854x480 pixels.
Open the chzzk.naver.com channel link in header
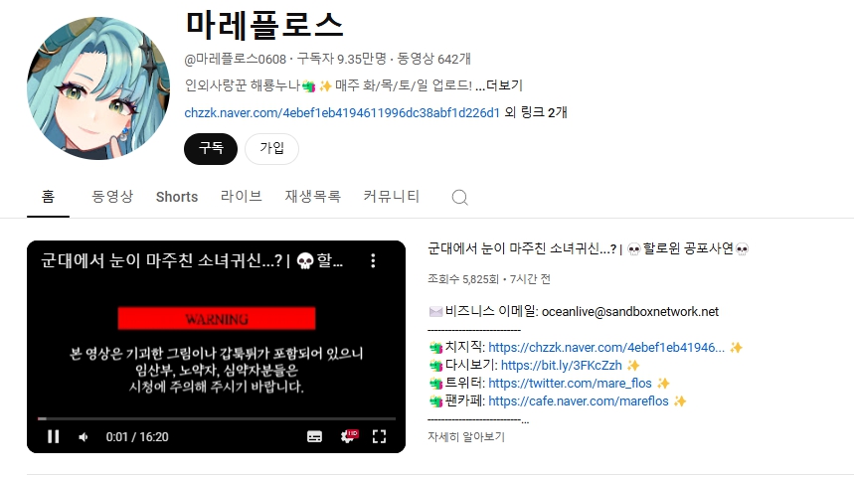pos(341,112)
